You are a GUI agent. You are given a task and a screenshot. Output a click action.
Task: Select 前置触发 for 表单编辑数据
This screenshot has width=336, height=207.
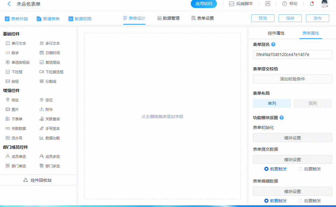point(267,201)
